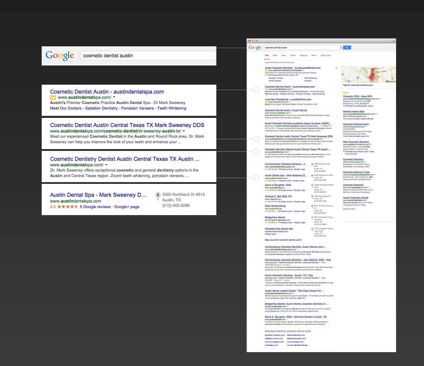This screenshot has height=366, width=424.
Task: Click the yellow Ad badge in the enlarged callout
Action: pyautogui.click(x=53, y=97)
